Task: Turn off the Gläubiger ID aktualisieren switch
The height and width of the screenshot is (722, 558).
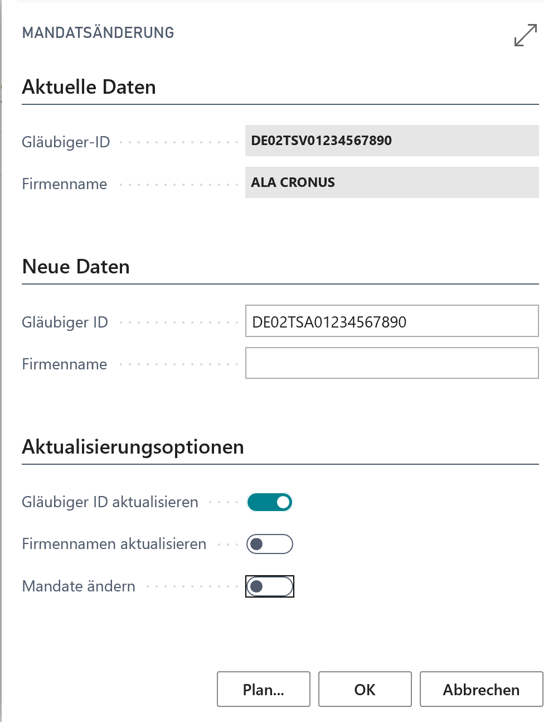Action: click(x=270, y=502)
